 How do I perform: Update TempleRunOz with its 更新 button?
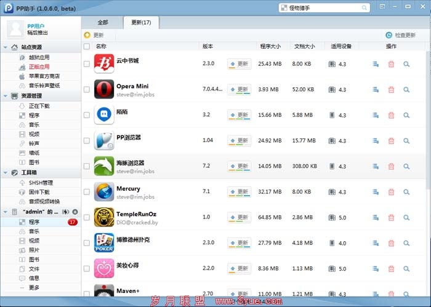(239, 217)
